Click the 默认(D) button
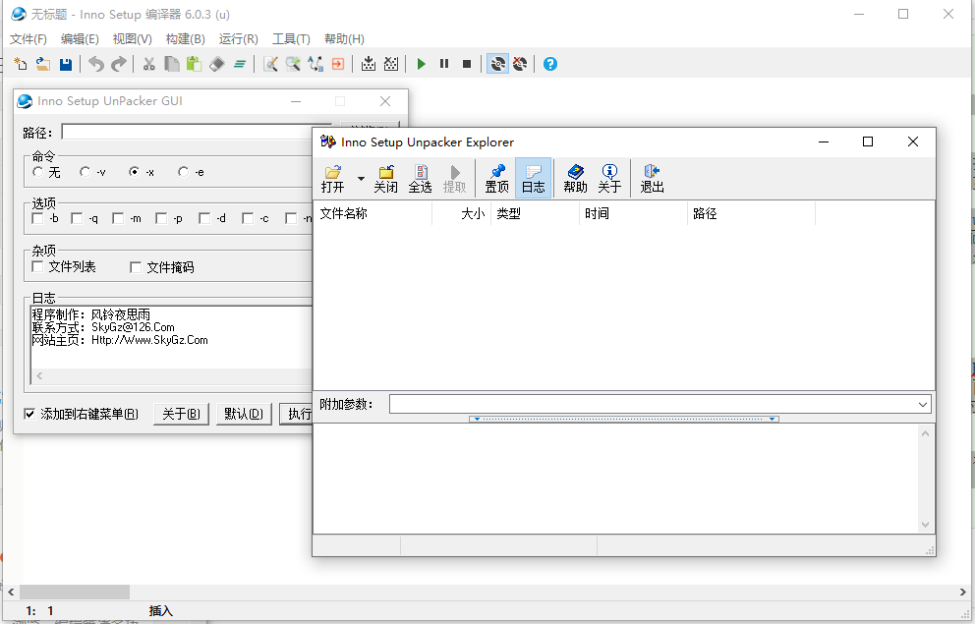This screenshot has height=624, width=975. (x=244, y=414)
